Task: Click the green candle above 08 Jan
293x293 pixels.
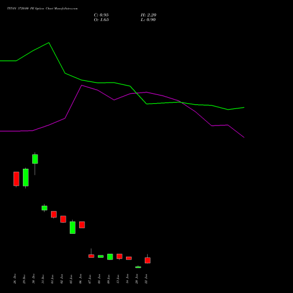Action: pyautogui.click(x=101, y=257)
